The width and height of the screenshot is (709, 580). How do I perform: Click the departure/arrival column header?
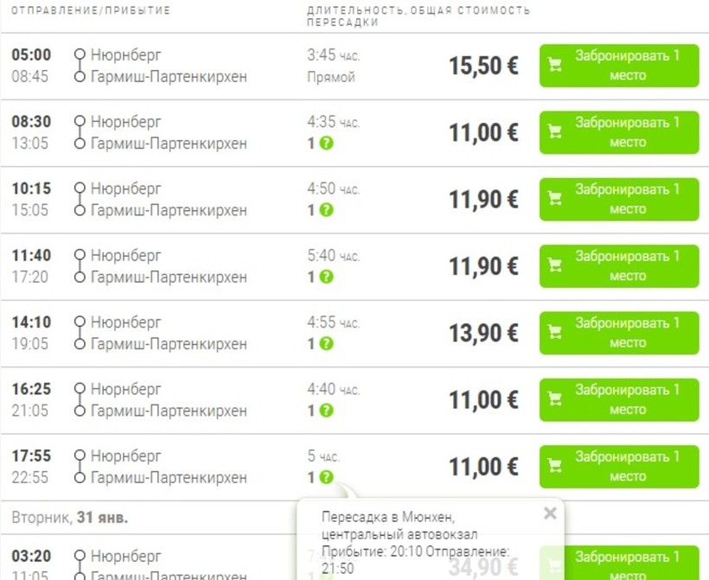(x=91, y=10)
